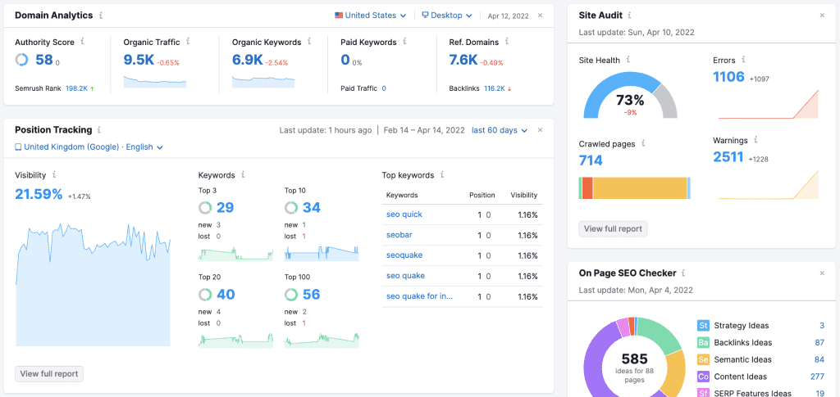Click the Crawled pages count 714
Viewport: 840px width, 397px height.
point(591,160)
